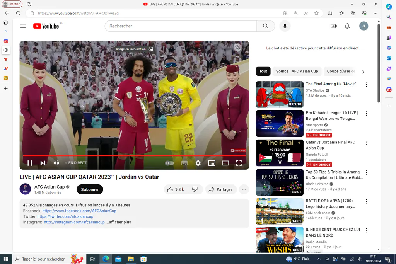396x264 pixels.
Task: Open File Explorer on the taskbar
Action: point(131,259)
